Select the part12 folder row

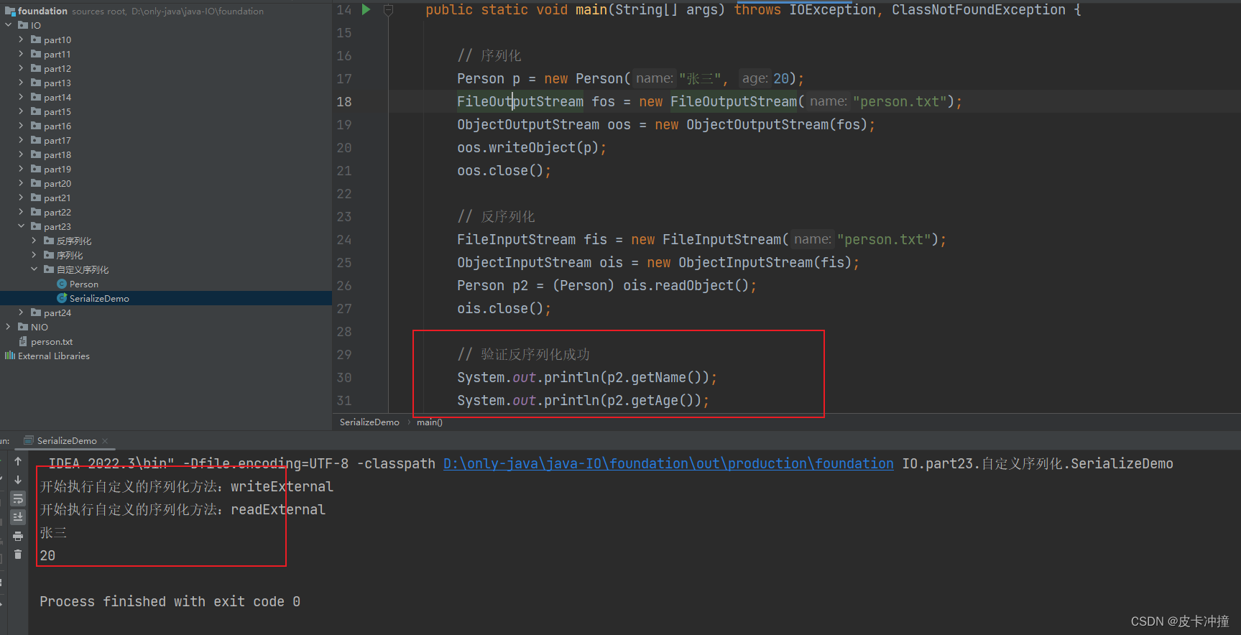tap(166, 68)
